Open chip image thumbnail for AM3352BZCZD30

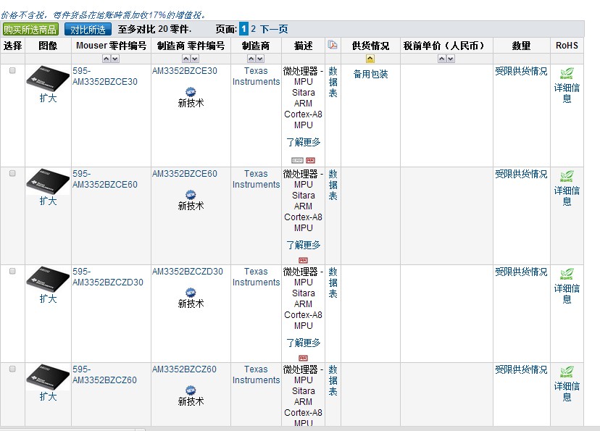point(48,279)
